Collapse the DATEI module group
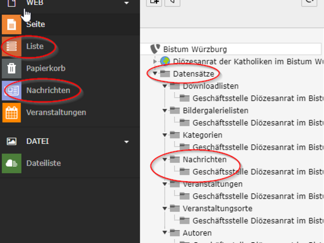 pyautogui.click(x=127, y=142)
